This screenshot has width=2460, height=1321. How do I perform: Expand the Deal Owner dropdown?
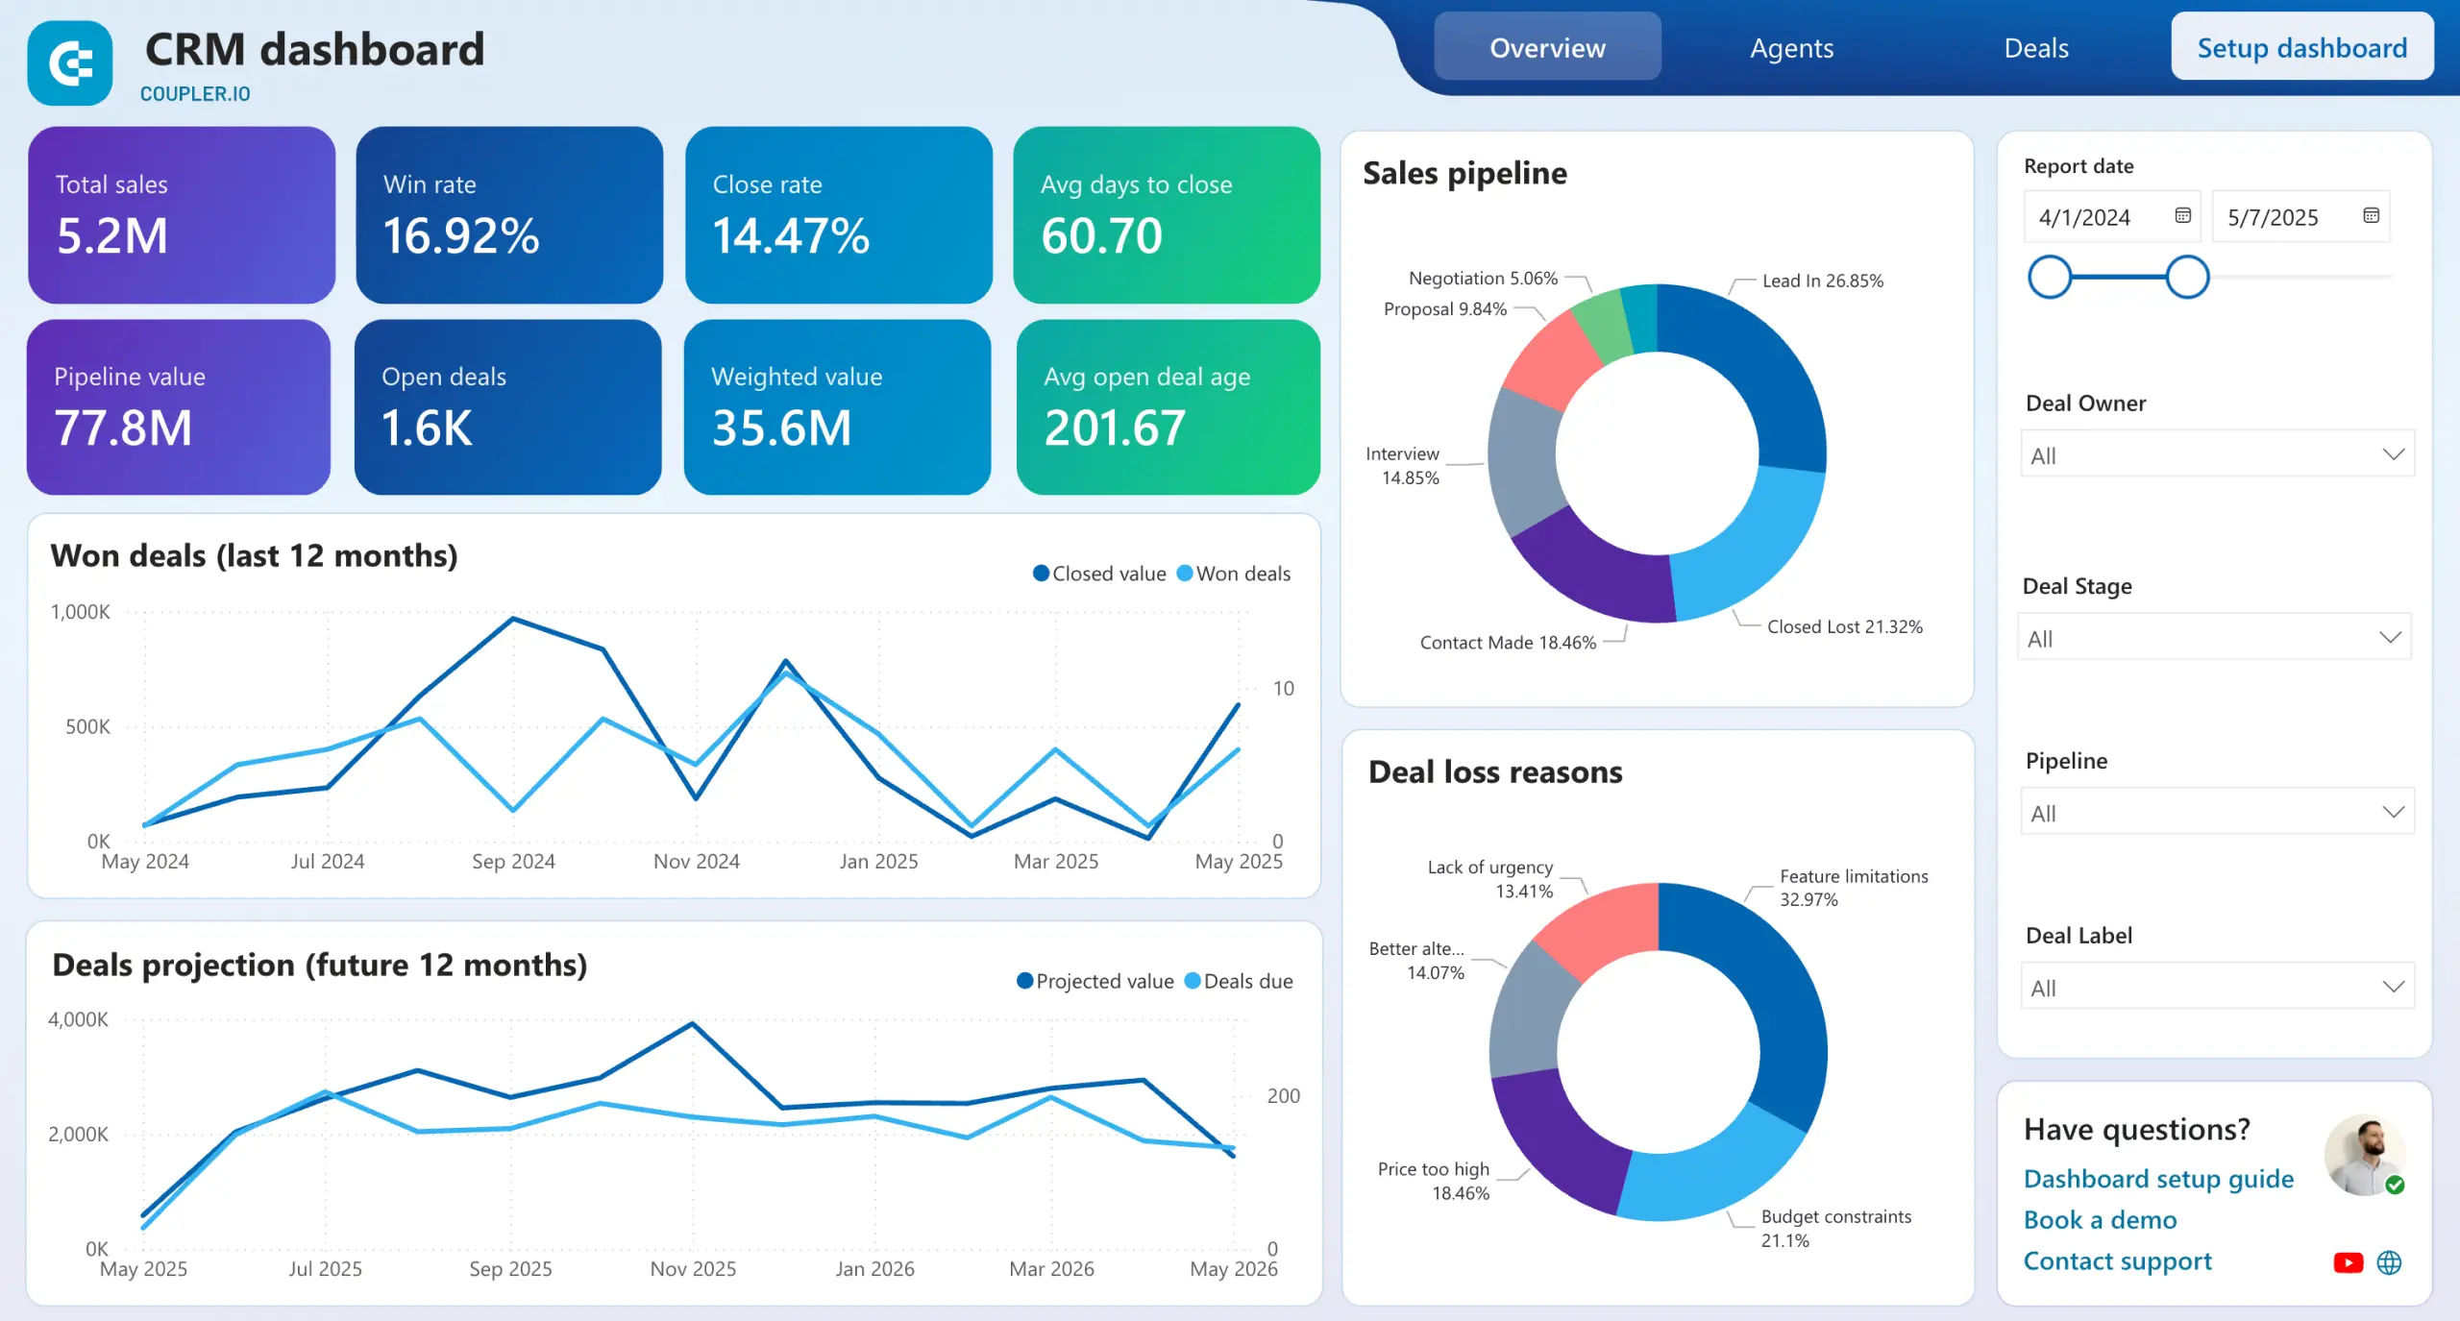pos(2216,454)
